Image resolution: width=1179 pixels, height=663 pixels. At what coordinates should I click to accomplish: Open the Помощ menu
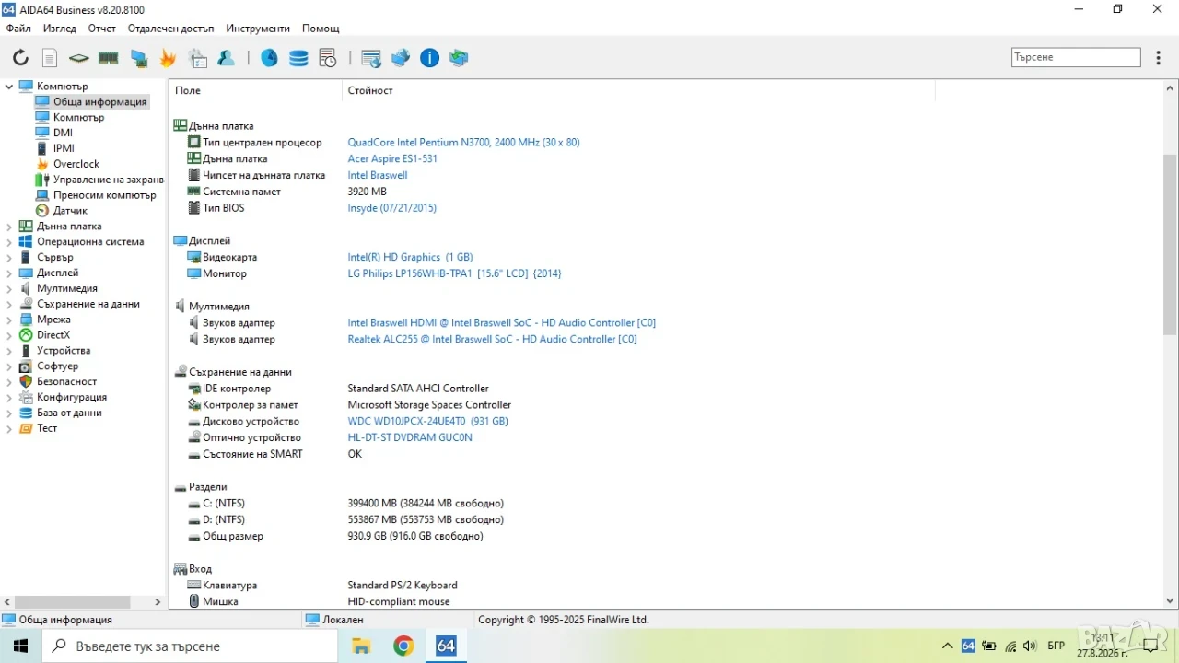321,29
